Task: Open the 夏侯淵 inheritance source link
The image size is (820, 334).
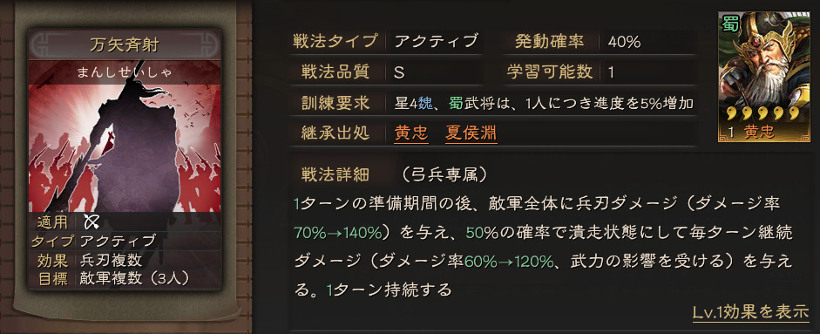Action: click(471, 133)
